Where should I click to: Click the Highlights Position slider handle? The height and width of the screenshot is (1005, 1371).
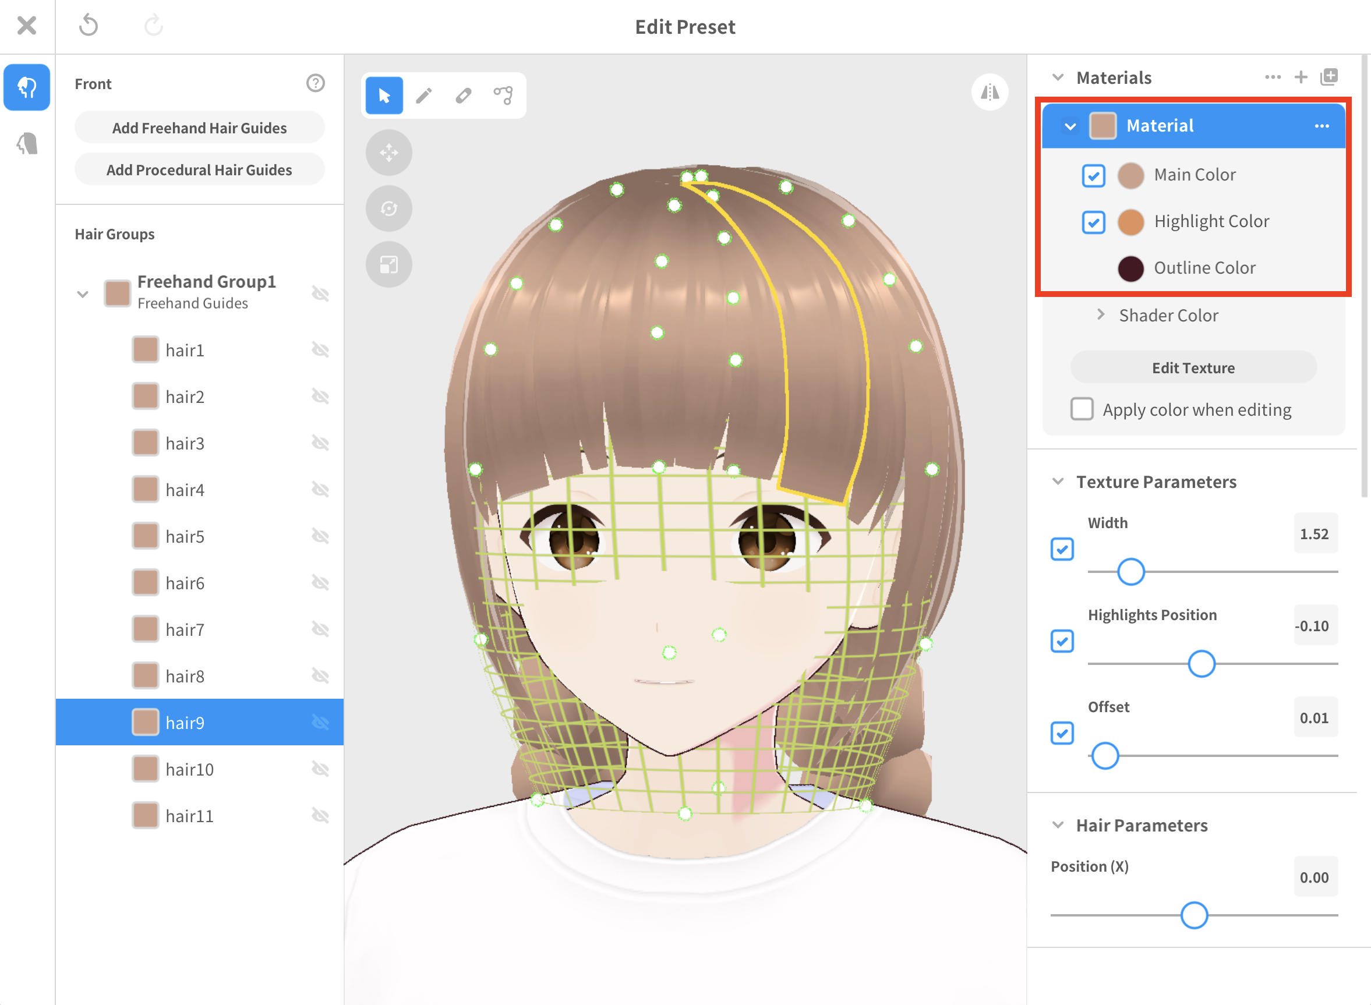pos(1201,664)
